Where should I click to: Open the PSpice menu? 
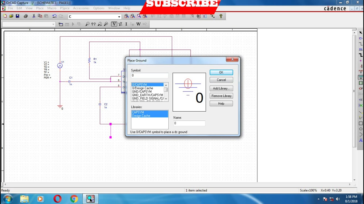(x=65, y=8)
